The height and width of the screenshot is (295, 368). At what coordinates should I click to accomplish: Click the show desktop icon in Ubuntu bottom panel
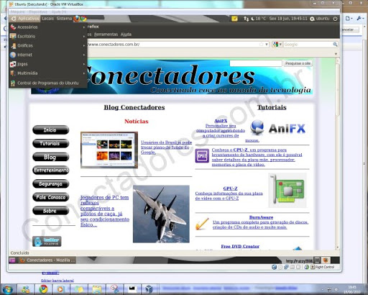click(12, 260)
